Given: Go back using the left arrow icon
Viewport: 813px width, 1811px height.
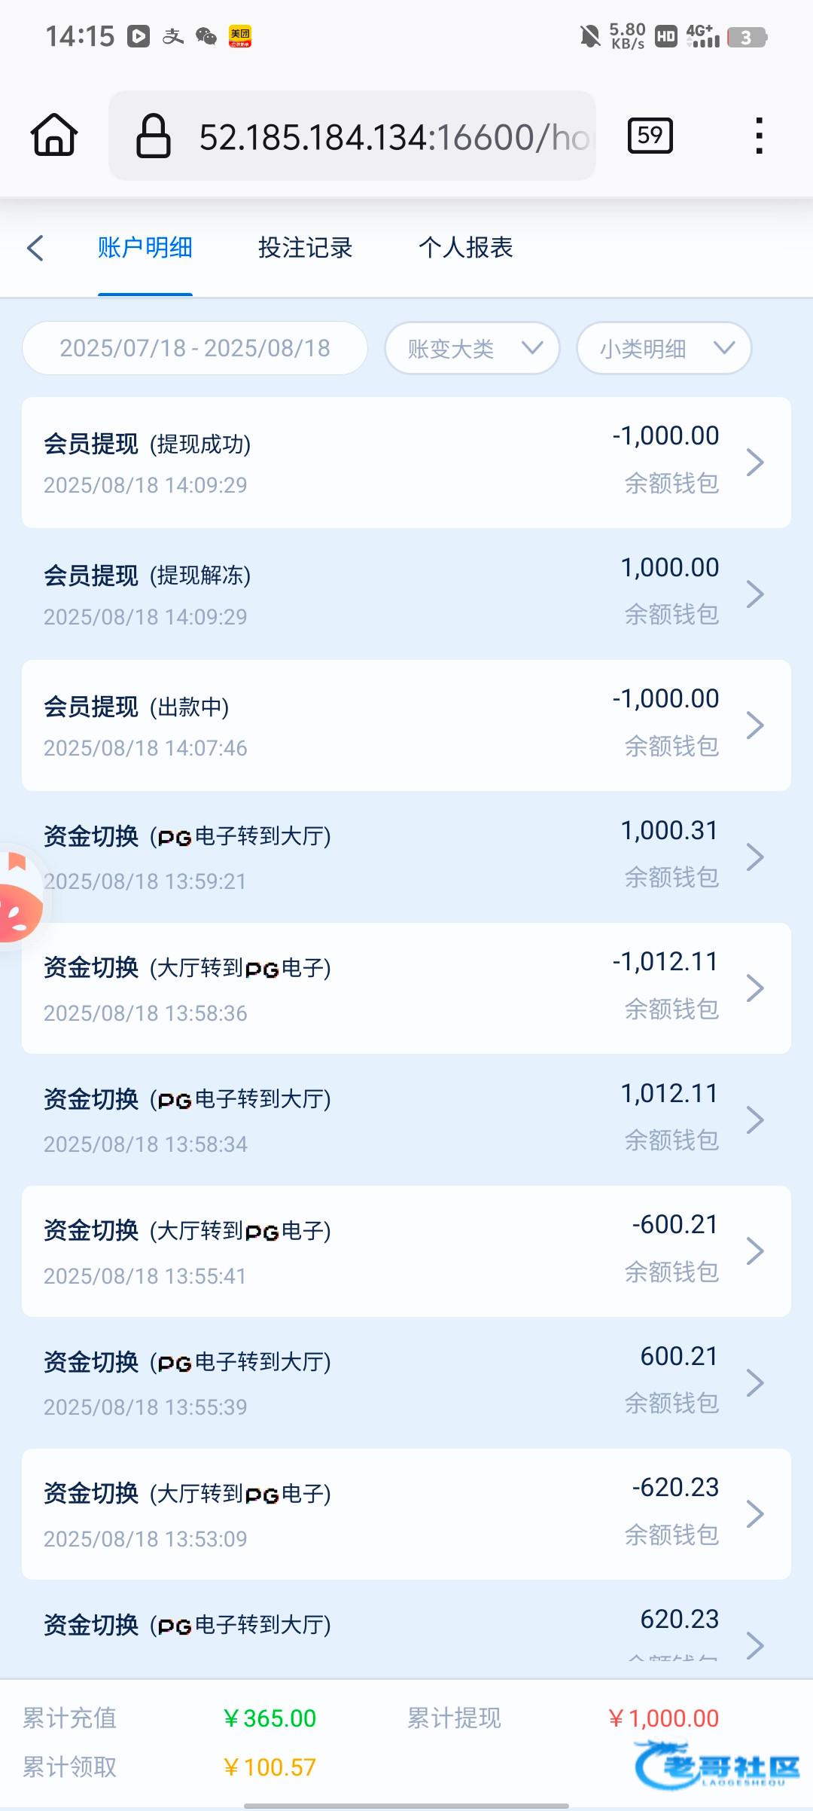Looking at the screenshot, I should pos(35,248).
